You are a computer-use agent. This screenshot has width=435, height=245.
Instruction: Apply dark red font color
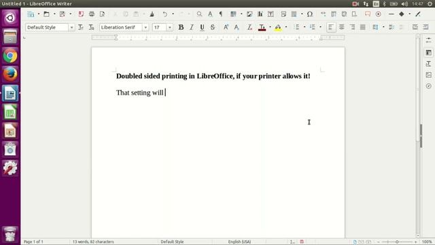[262, 27]
